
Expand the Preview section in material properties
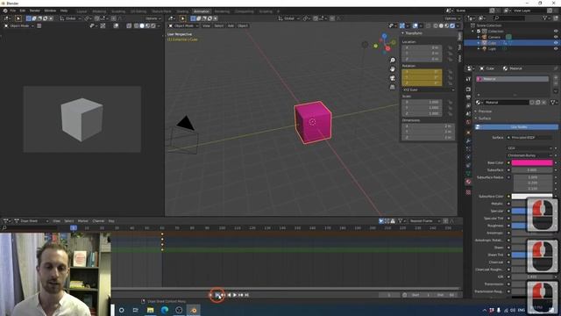coord(485,111)
